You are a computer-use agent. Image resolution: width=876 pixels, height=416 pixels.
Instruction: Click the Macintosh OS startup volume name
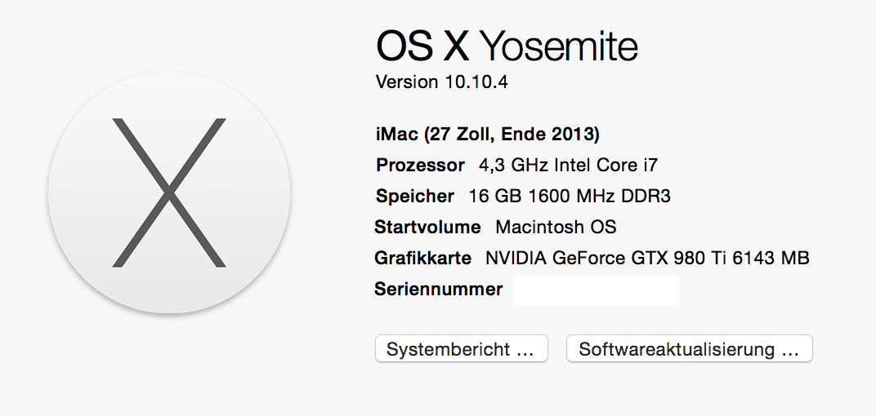click(x=556, y=227)
